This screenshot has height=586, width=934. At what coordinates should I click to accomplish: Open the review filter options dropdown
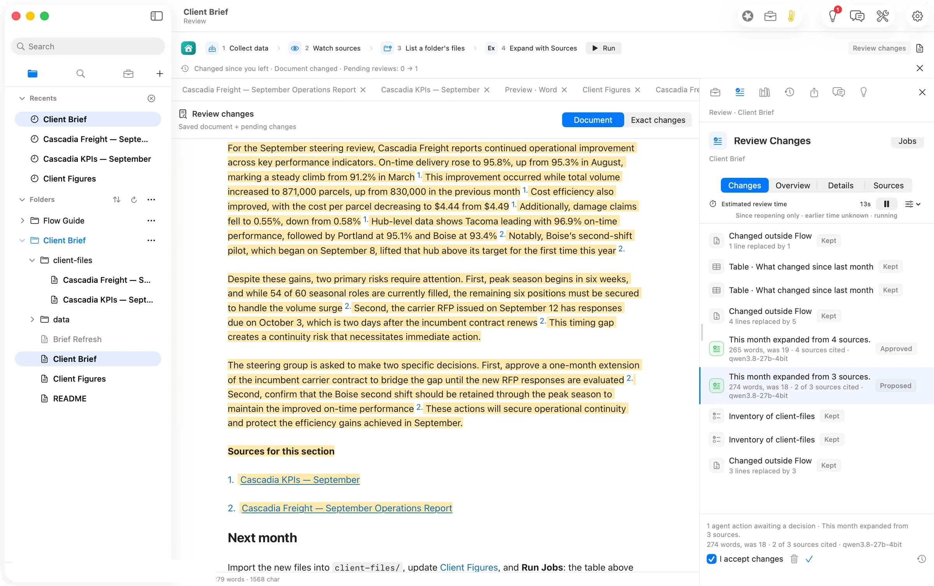pos(913,204)
